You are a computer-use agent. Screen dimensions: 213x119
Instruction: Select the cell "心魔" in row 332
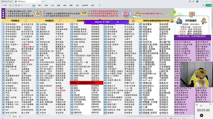(145, 107)
